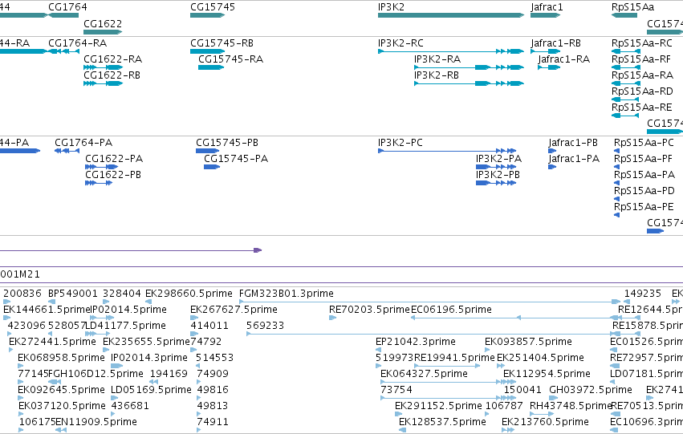Select the IP3K2-RC transcript
This screenshot has height=434, width=683.
(451, 51)
